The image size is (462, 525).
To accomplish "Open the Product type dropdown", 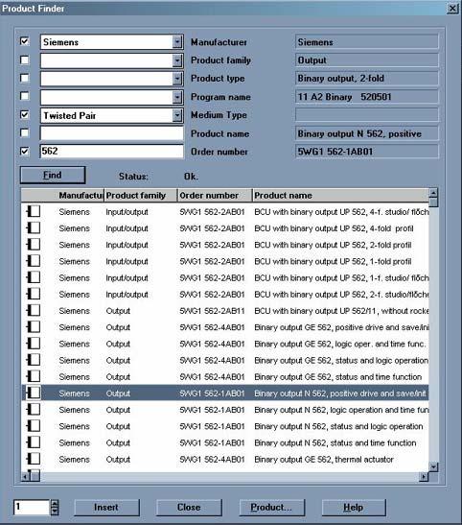I will pyautogui.click(x=177, y=79).
